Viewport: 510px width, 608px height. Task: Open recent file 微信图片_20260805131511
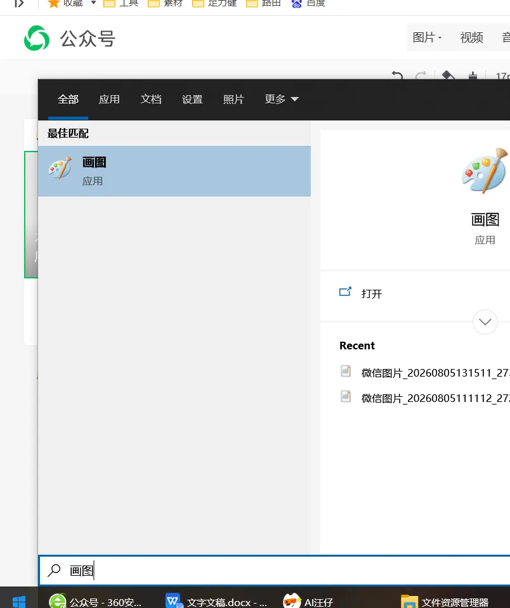[x=436, y=373]
